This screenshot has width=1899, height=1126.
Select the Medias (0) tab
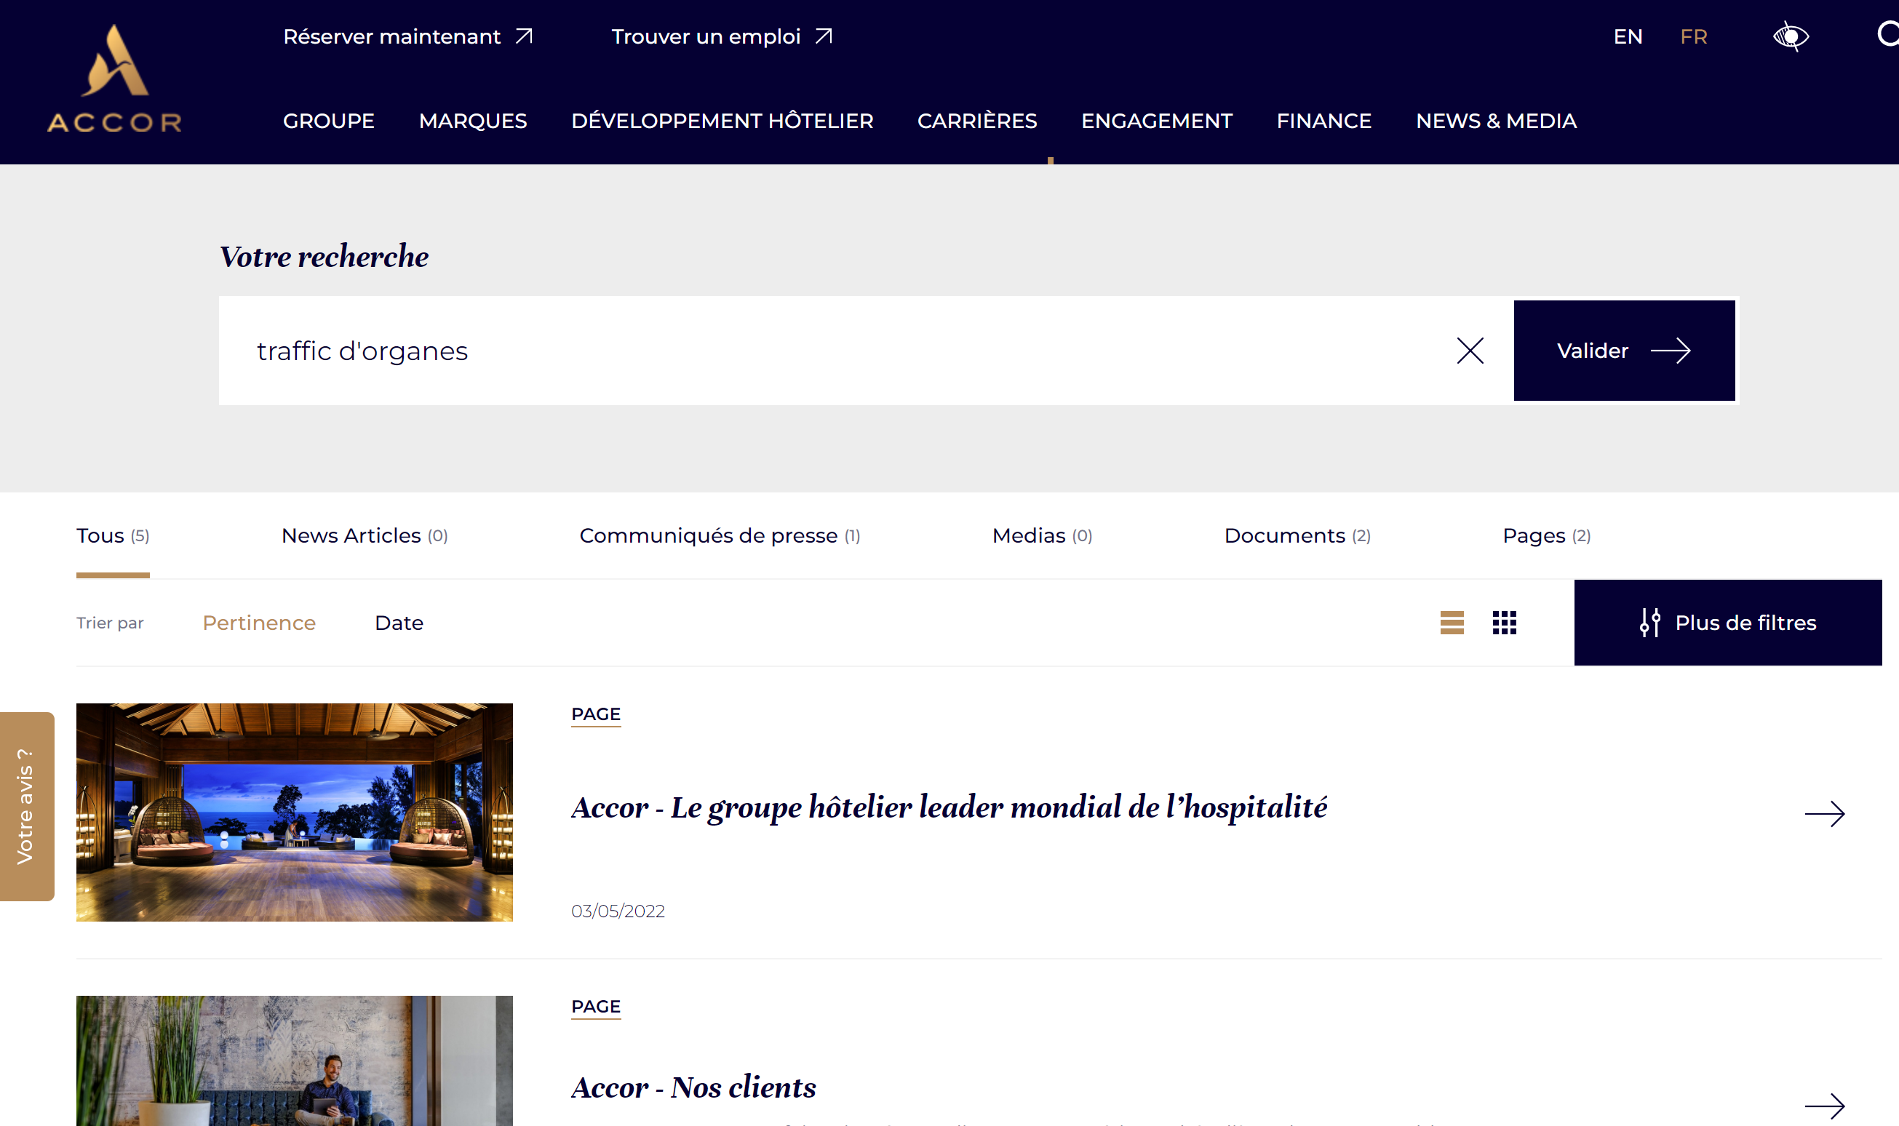[1042, 535]
